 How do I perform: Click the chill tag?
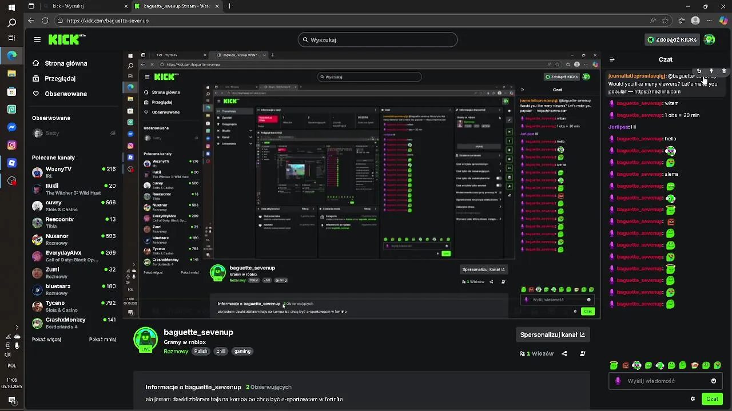[x=221, y=351]
